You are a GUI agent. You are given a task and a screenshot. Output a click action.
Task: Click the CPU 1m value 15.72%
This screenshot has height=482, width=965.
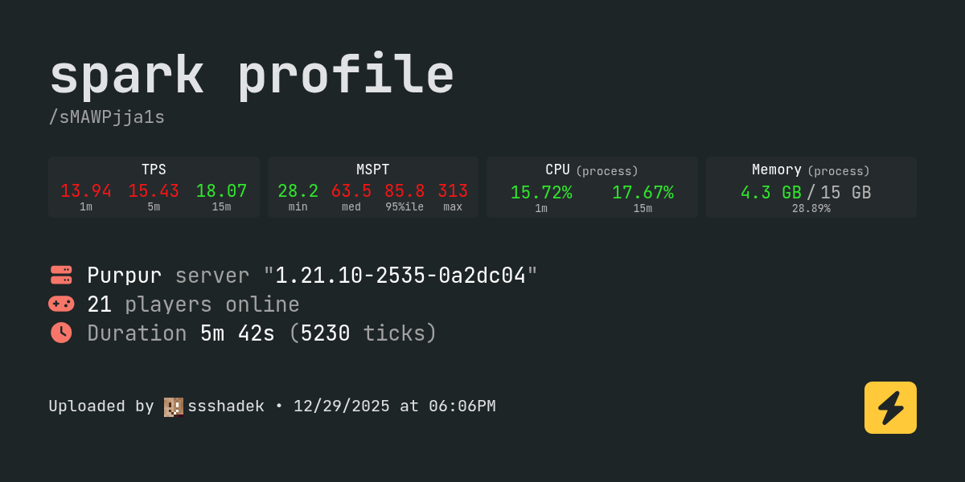[541, 193]
